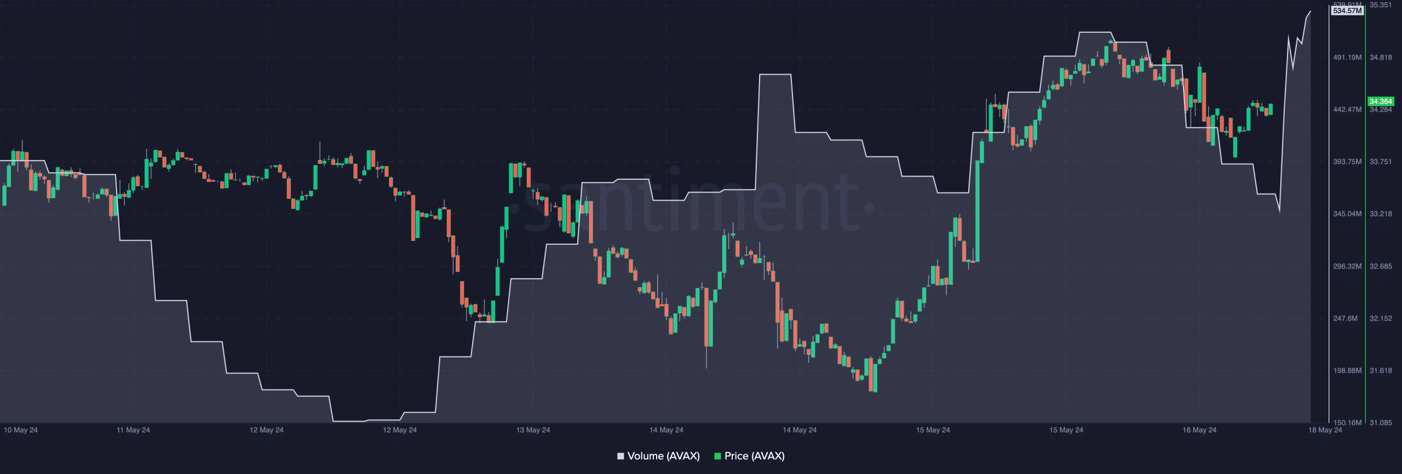Click the 442.47M volume axis value

pyautogui.click(x=1347, y=109)
